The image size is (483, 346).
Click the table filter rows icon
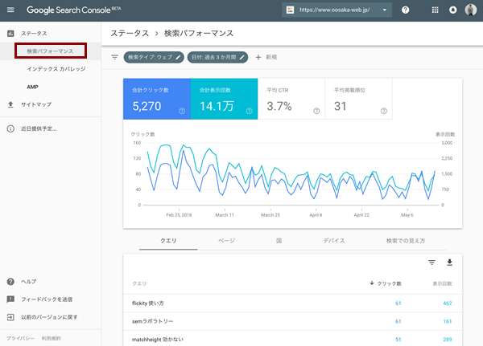431,263
